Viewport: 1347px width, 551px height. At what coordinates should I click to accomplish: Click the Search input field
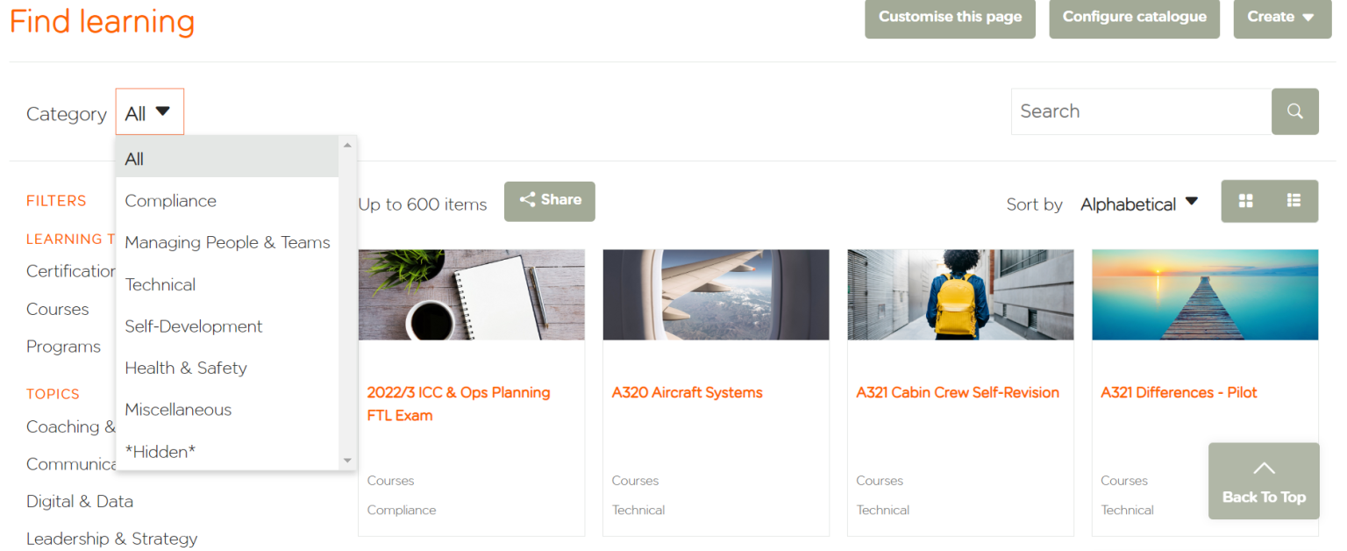[x=1141, y=111]
